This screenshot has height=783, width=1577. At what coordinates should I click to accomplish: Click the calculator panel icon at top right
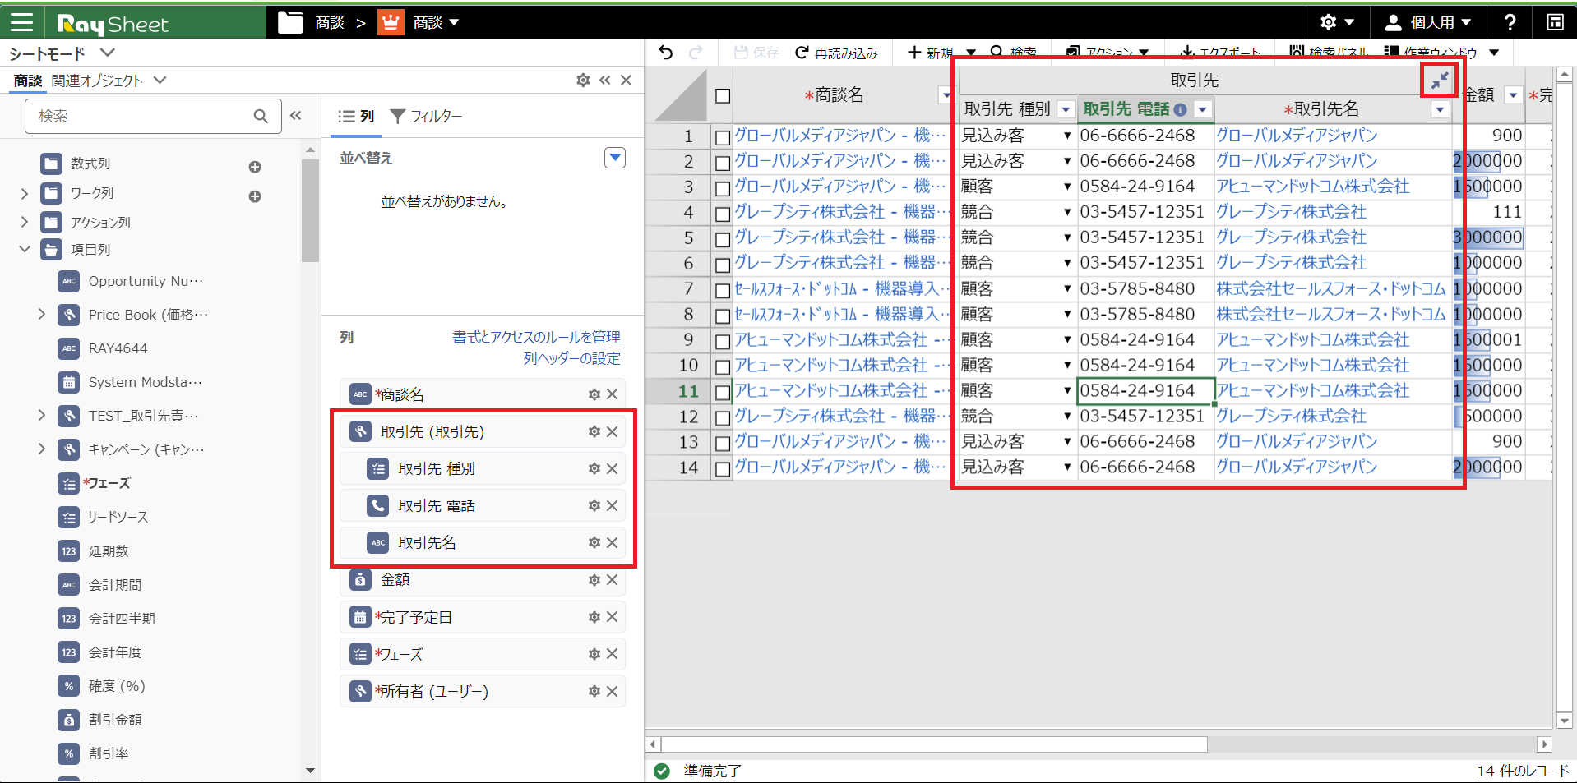pyautogui.click(x=1555, y=22)
